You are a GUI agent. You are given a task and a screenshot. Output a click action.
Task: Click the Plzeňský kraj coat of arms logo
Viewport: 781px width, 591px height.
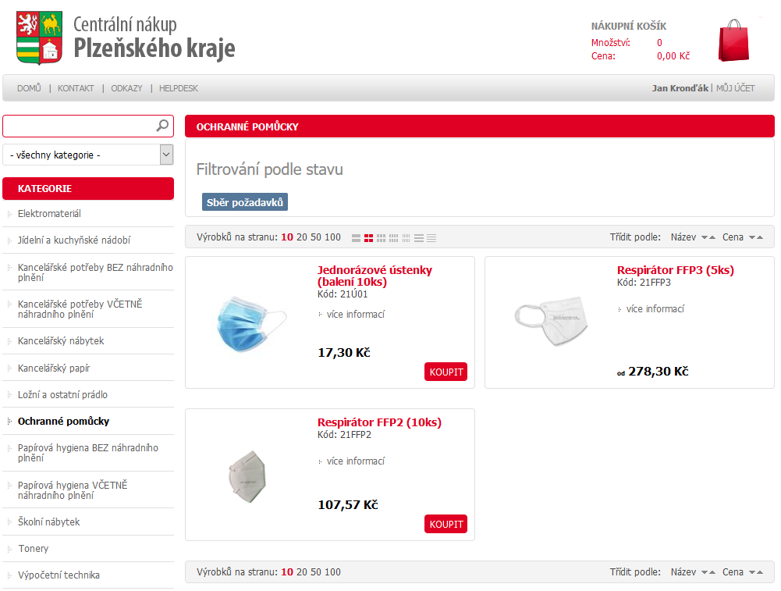click(x=39, y=38)
